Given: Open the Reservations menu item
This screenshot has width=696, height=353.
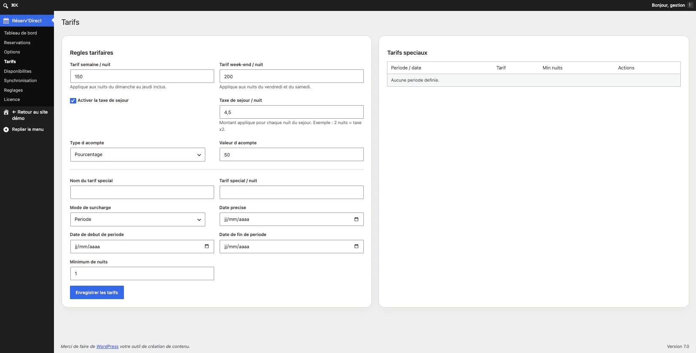Looking at the screenshot, I should [17, 42].
